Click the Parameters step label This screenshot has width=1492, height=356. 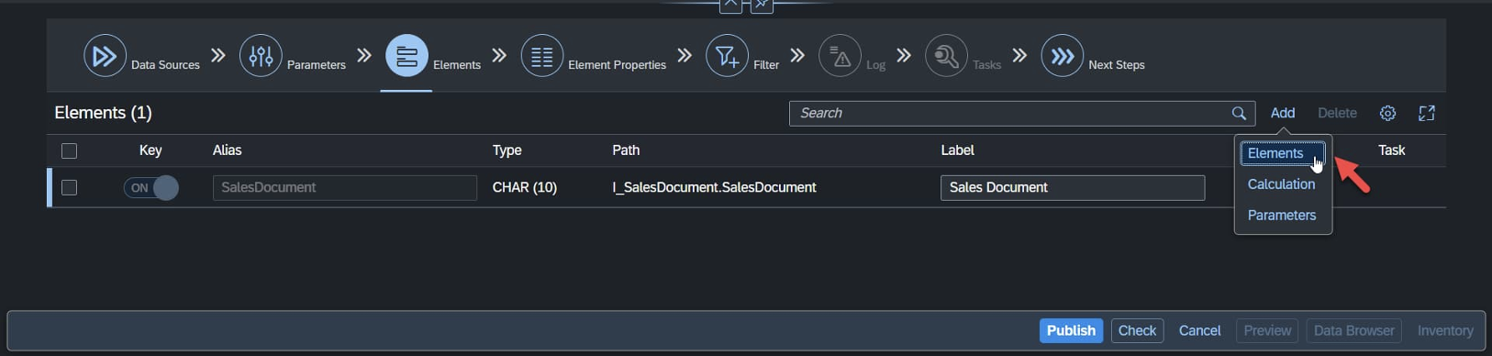click(x=317, y=64)
